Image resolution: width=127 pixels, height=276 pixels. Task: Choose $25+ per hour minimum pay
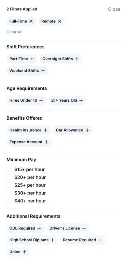[x=9, y=185]
